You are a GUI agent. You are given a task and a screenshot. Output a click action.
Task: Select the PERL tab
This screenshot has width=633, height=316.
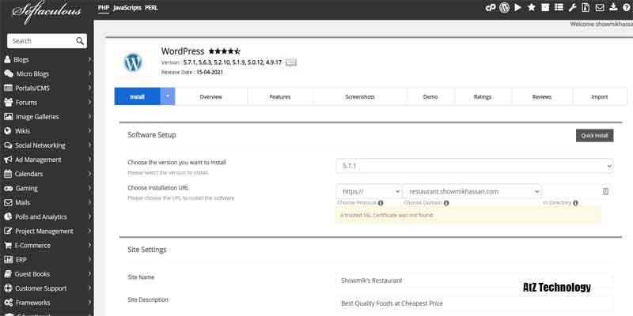151,8
